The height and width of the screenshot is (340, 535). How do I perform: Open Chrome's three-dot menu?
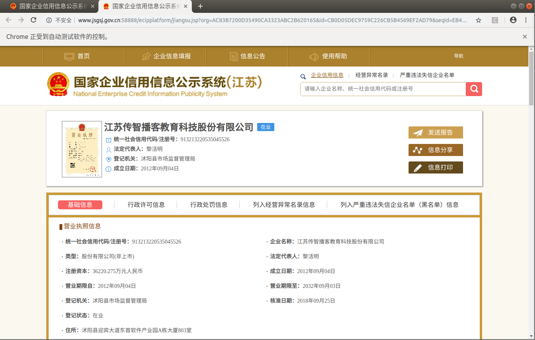coord(526,20)
